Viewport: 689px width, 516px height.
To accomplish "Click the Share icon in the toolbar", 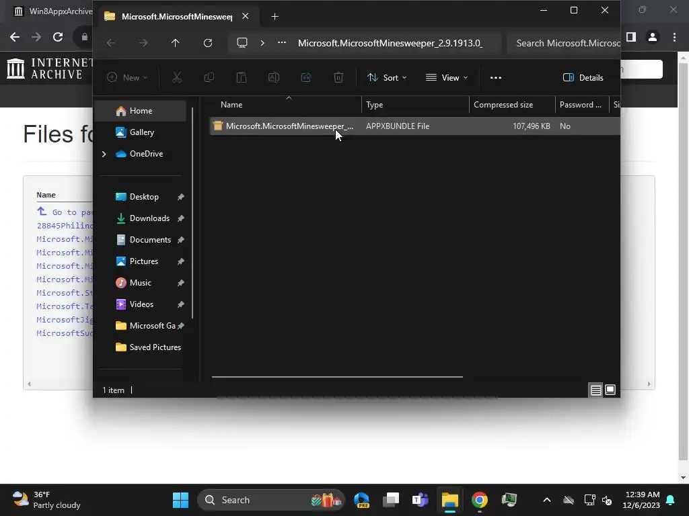I will (x=306, y=78).
